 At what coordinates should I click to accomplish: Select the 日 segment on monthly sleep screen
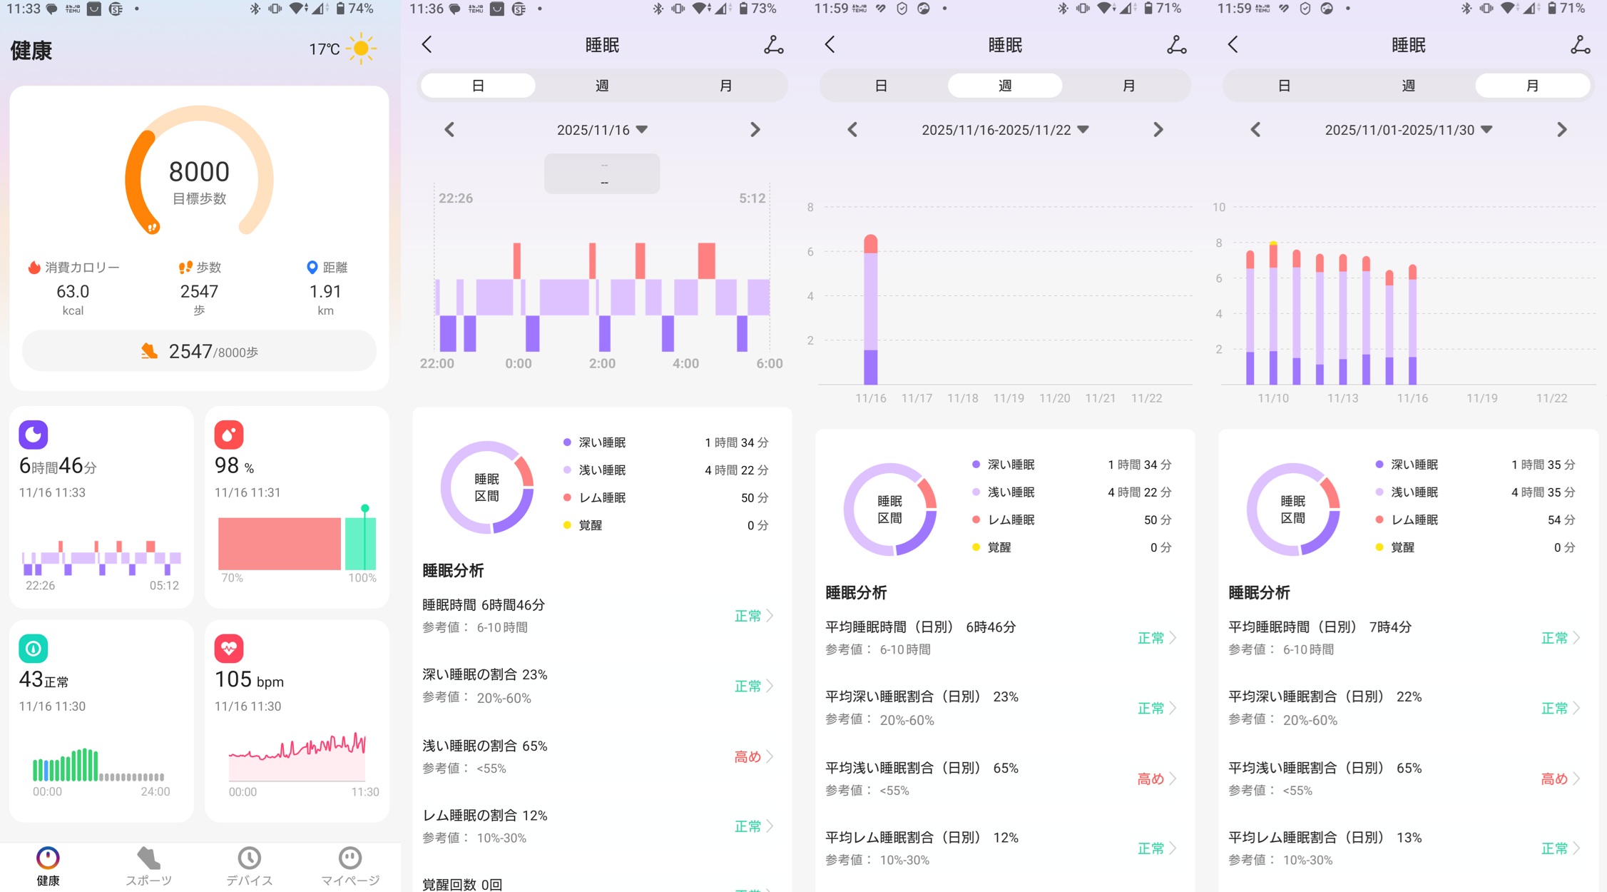[x=1284, y=86]
